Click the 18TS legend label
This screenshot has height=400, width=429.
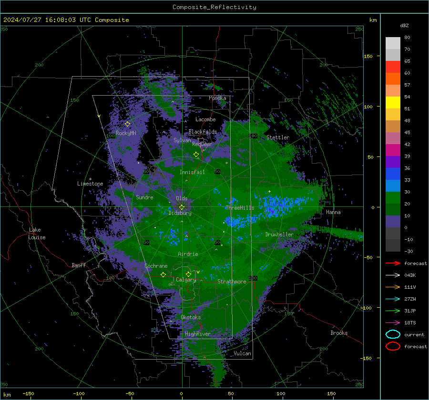410,323
